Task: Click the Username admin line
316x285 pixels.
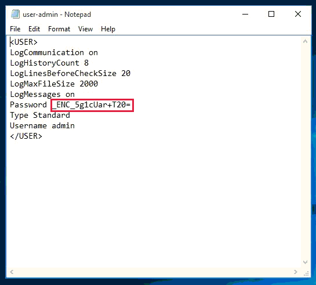Action: tap(42, 125)
